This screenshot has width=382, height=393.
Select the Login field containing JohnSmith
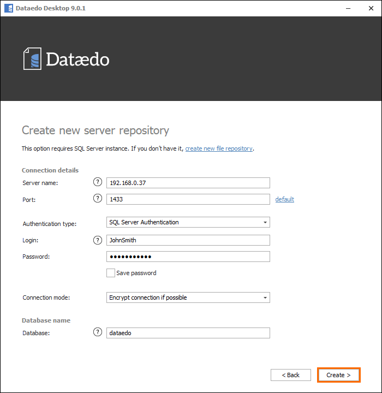pyautogui.click(x=188, y=240)
